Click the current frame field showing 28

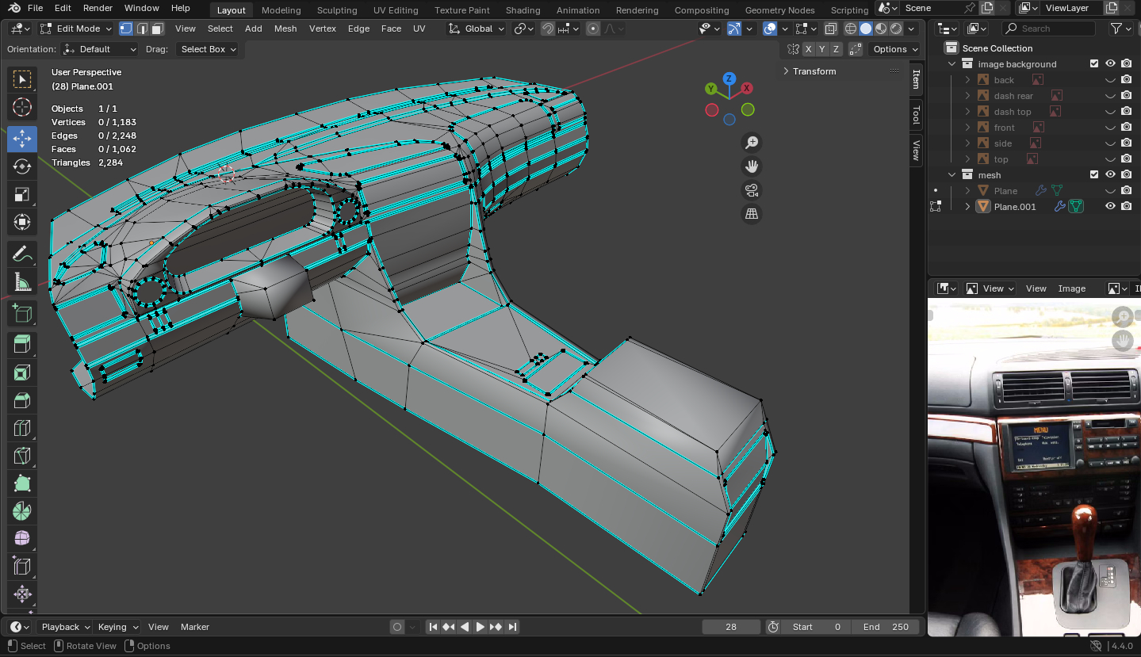(x=731, y=627)
